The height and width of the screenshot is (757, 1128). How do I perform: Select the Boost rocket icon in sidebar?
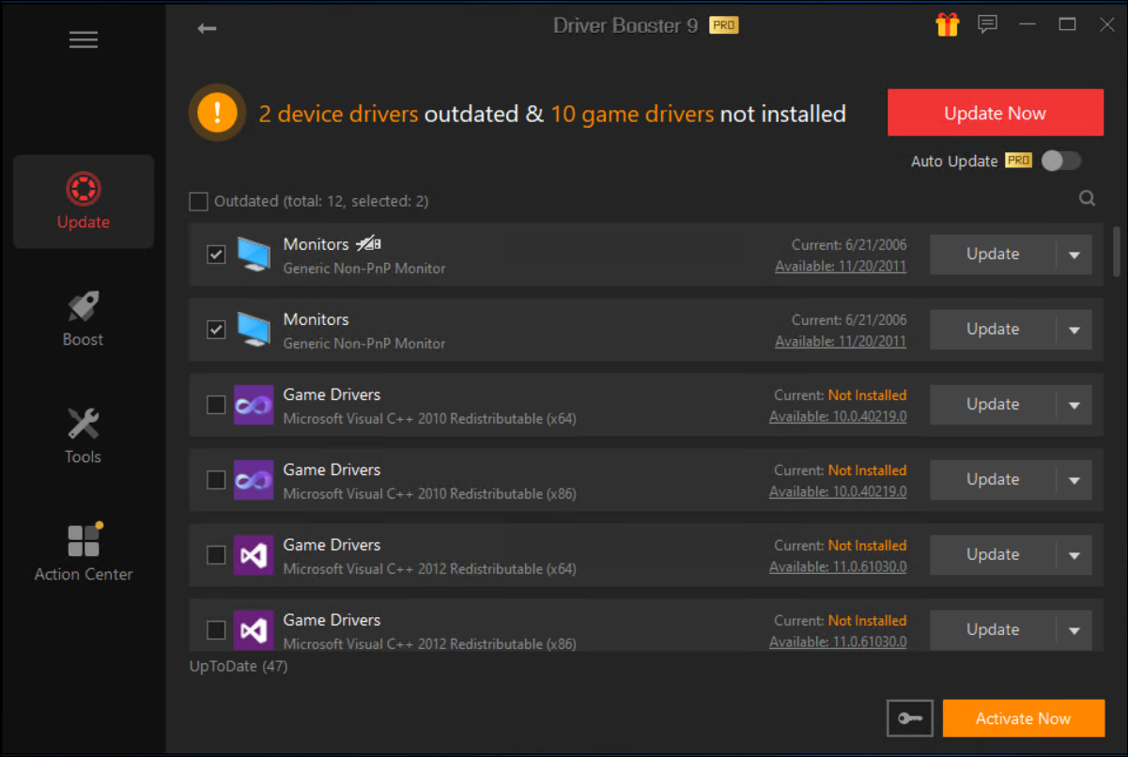point(83,304)
